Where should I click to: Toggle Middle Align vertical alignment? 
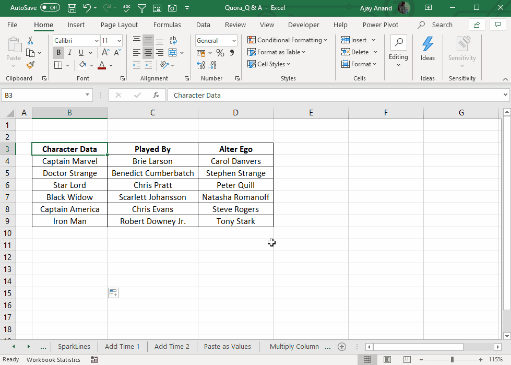pyautogui.click(x=148, y=40)
